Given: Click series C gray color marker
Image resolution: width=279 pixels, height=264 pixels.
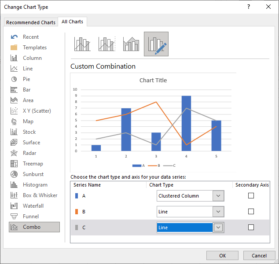Looking at the screenshot, I should point(77,227).
